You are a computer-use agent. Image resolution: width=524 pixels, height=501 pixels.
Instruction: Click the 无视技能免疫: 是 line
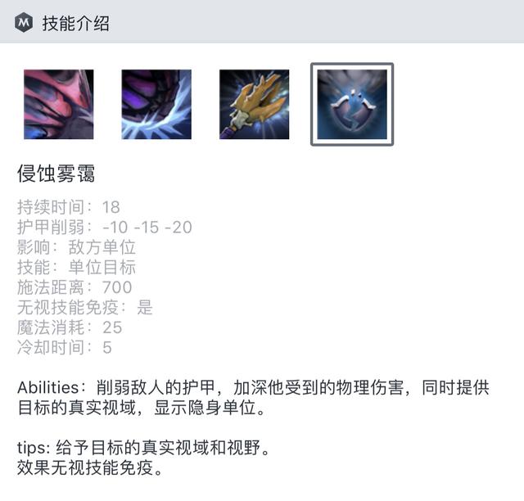(85, 307)
